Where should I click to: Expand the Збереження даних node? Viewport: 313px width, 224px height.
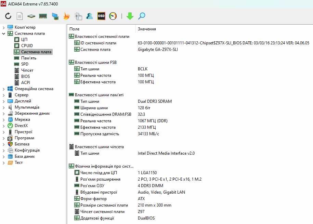[3, 114]
